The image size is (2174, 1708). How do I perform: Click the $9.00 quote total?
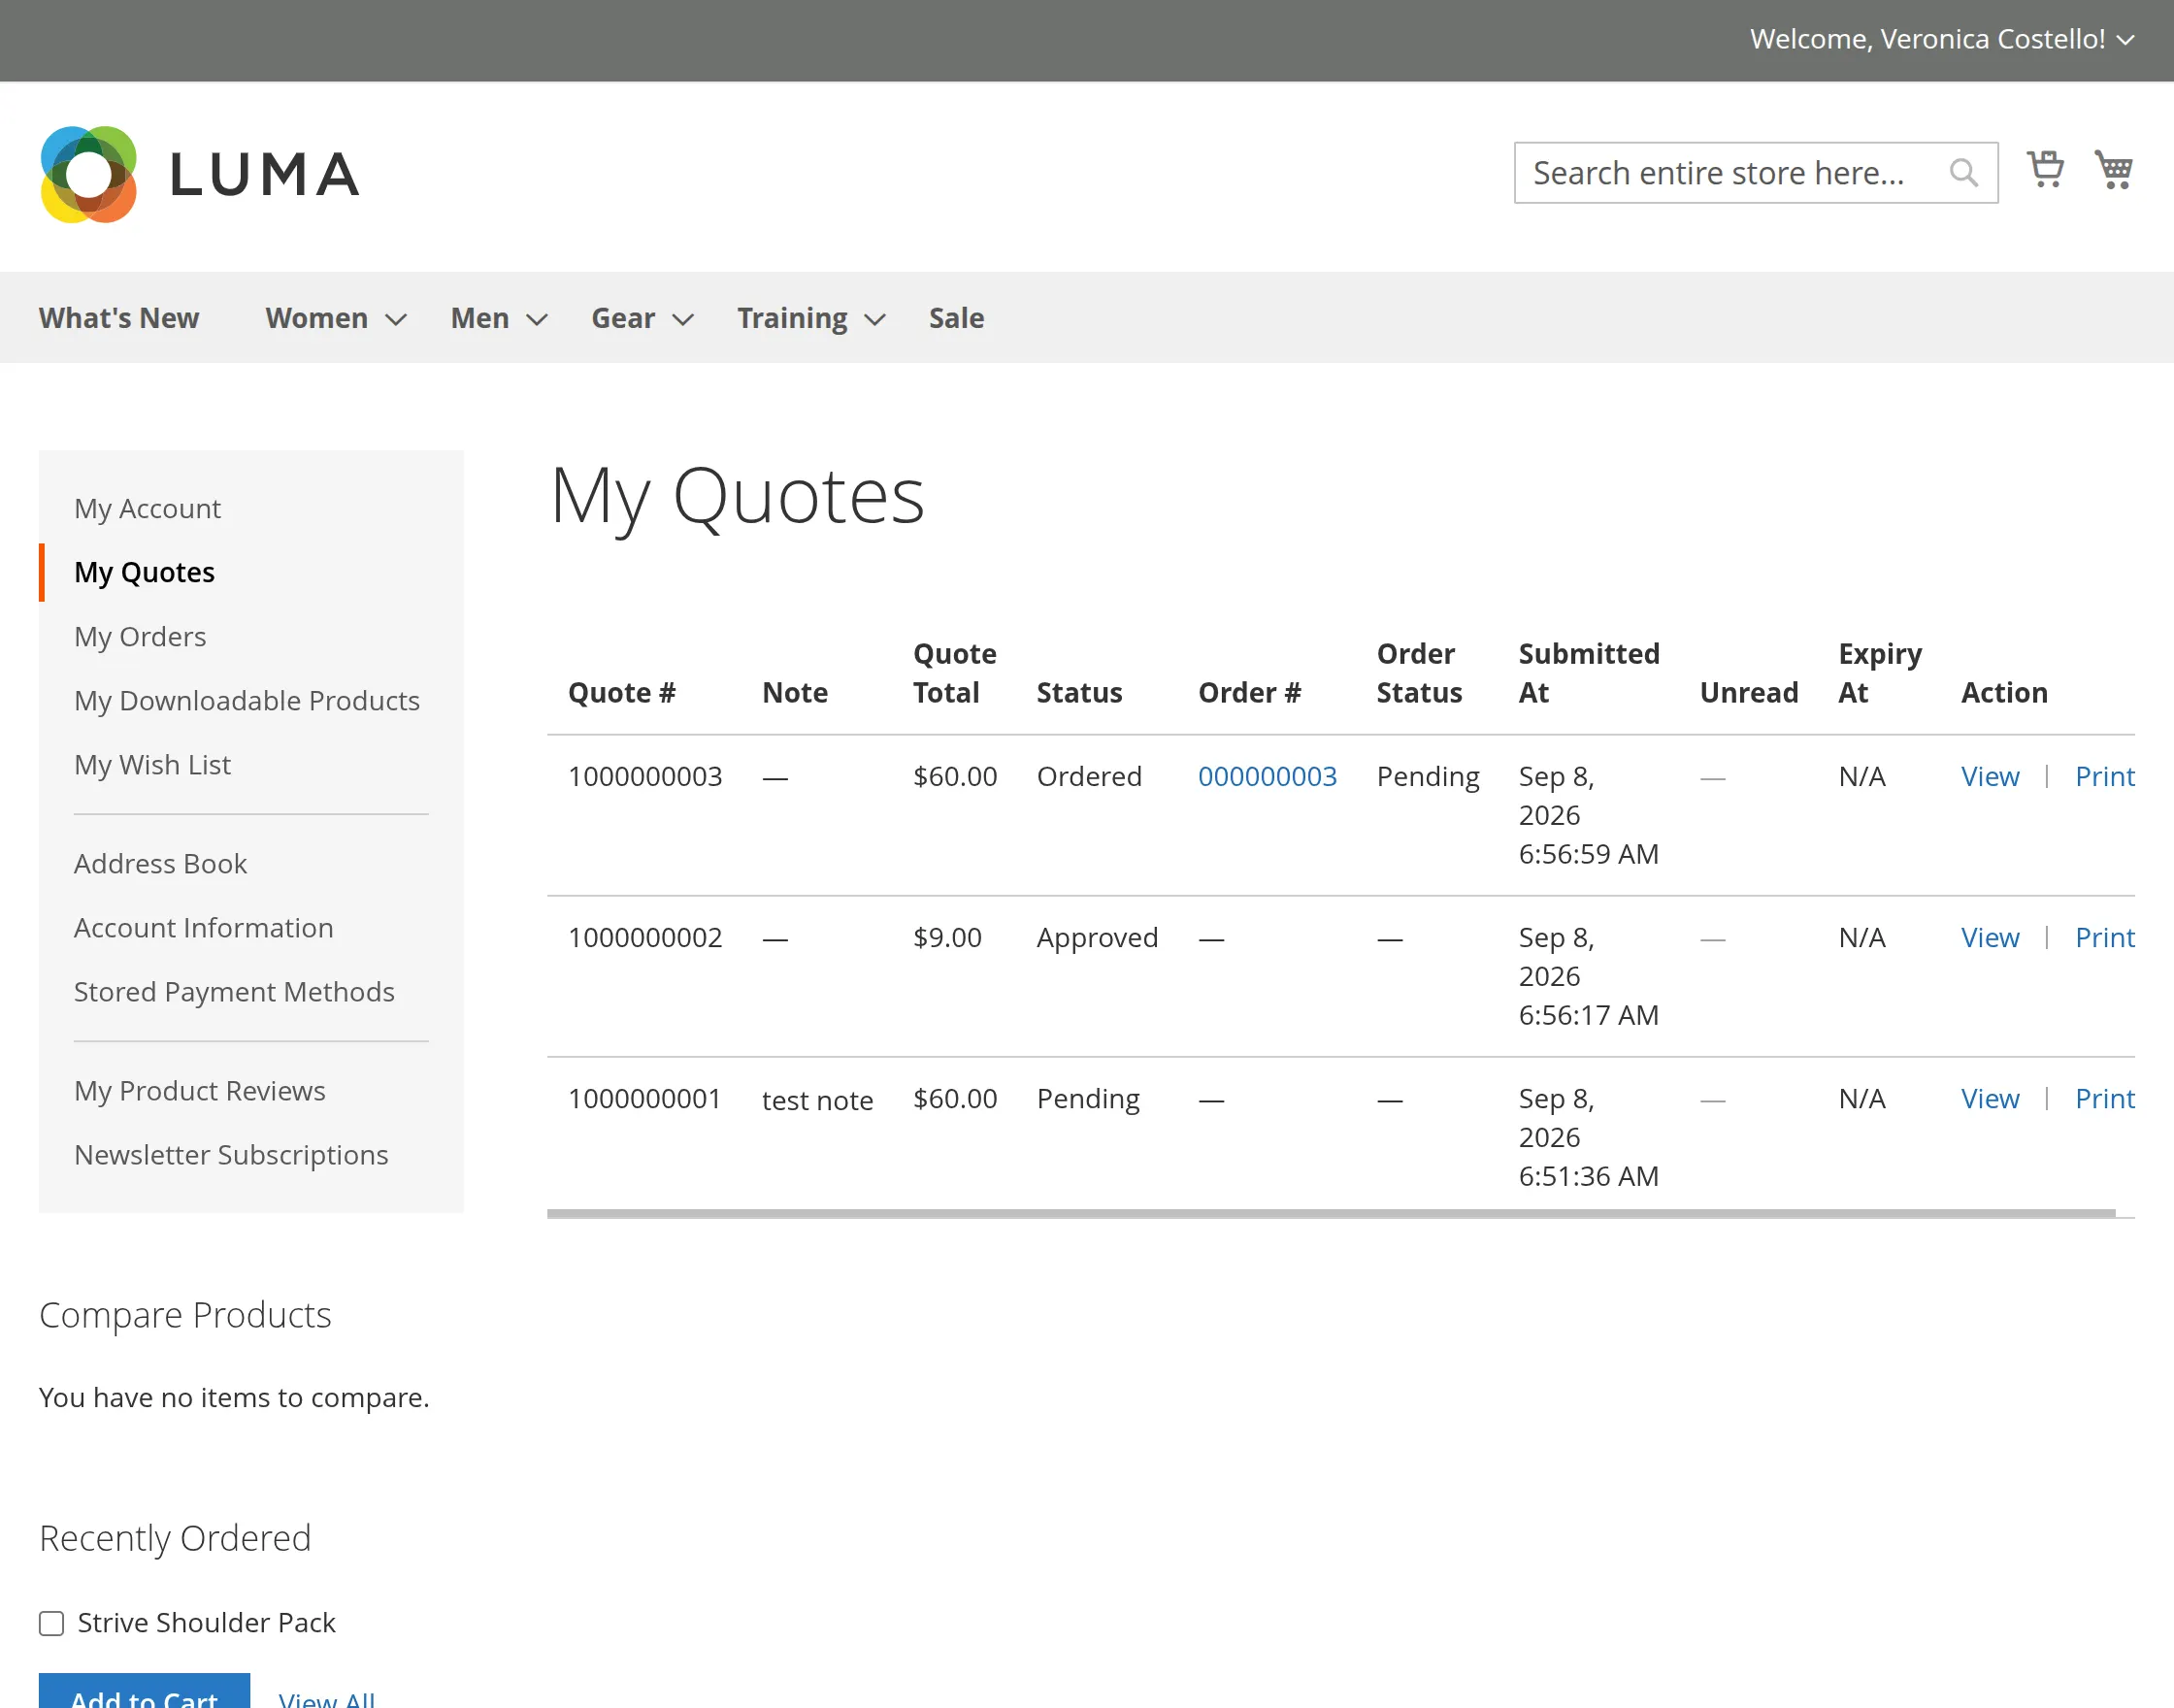(x=947, y=937)
